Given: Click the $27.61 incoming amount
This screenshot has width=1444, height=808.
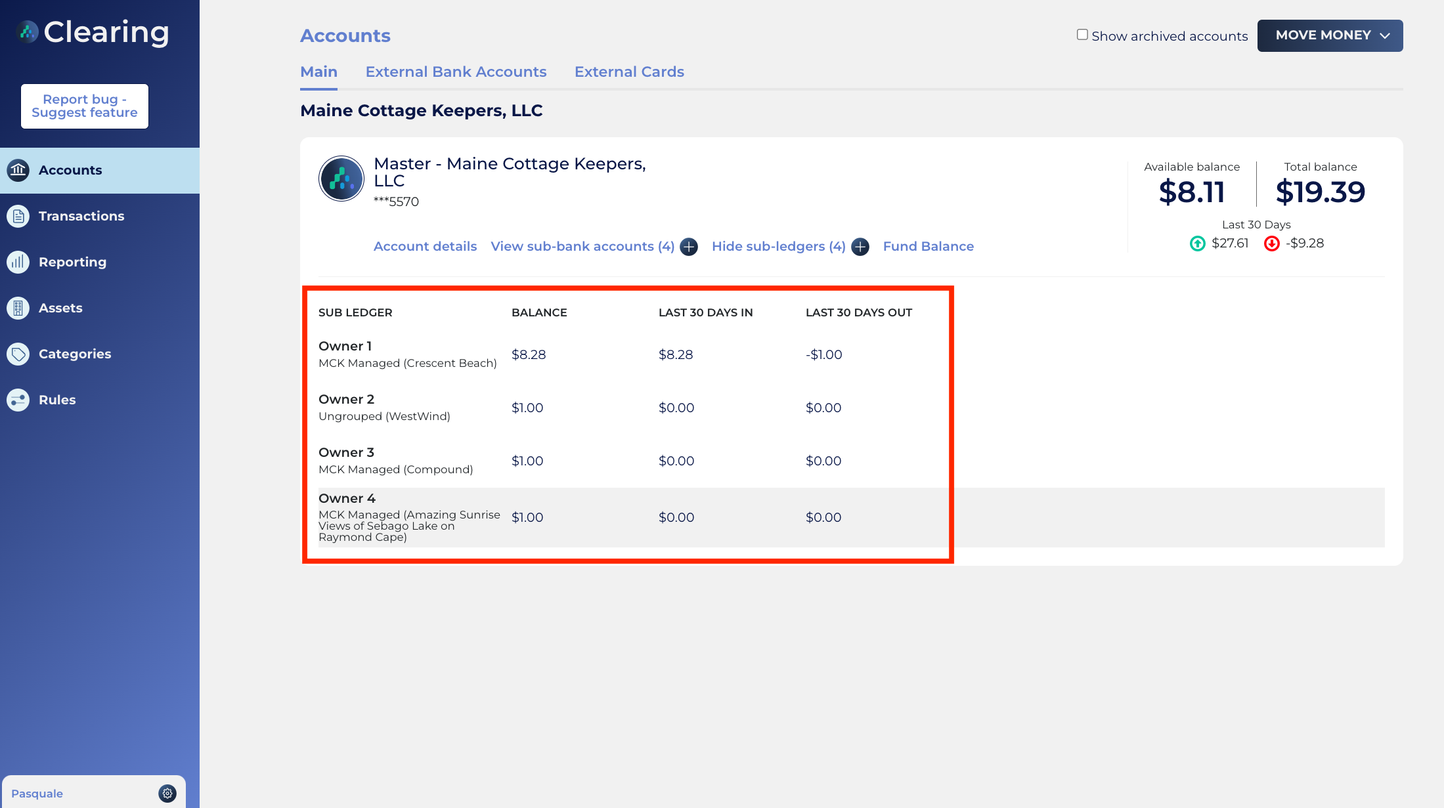Looking at the screenshot, I should [x=1230, y=244].
